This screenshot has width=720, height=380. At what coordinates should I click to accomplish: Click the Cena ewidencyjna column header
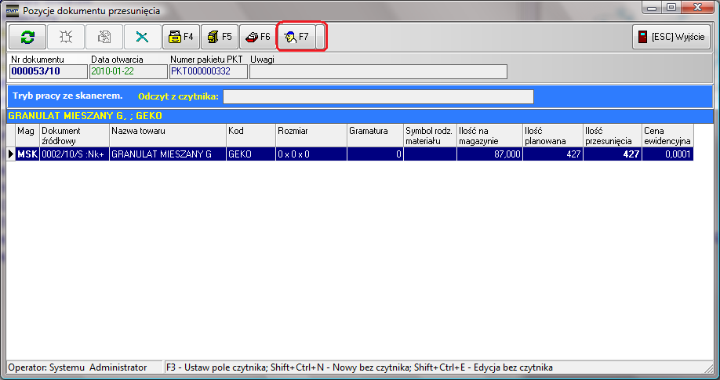[667, 135]
